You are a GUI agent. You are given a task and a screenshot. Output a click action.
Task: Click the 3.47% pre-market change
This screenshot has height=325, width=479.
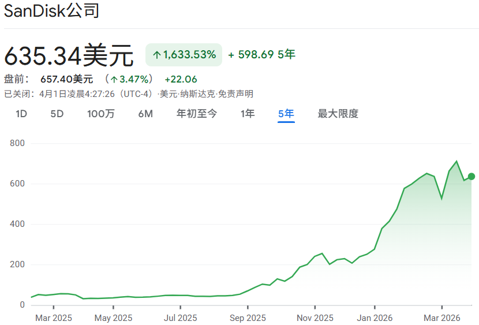(x=129, y=79)
